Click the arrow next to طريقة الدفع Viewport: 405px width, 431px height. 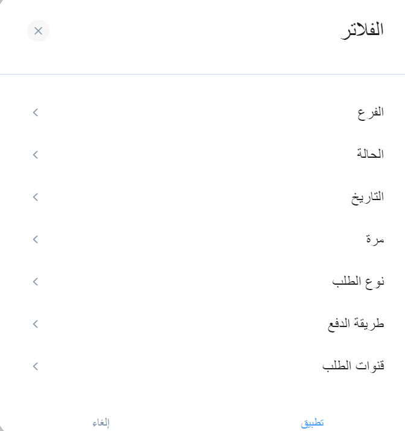coord(35,324)
